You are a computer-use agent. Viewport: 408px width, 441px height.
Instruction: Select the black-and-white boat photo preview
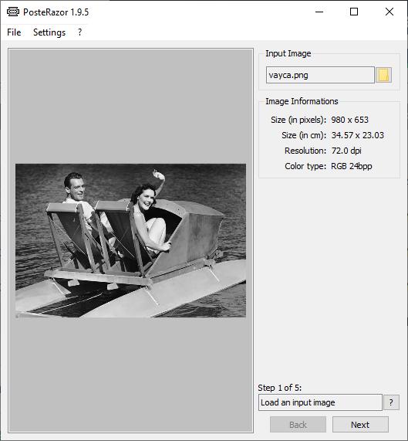click(x=130, y=240)
